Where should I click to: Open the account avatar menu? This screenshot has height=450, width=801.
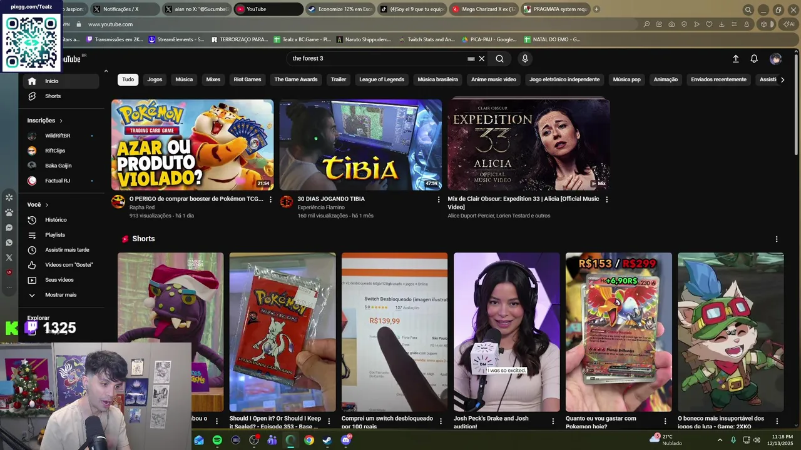[775, 59]
